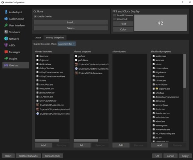
Task: Click the explorer.exe folder icon in Blacklisted programs
Action: tap(157, 88)
